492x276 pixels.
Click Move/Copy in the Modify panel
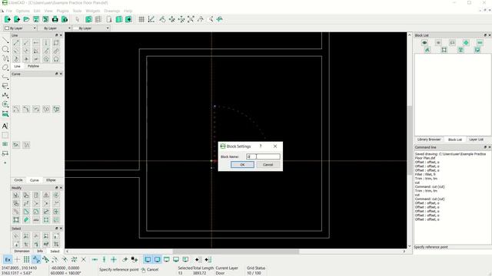16,195
